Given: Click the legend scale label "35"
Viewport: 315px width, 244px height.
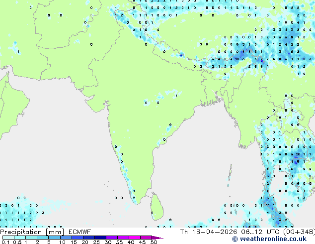Looking at the screenshot, I should [119, 242].
